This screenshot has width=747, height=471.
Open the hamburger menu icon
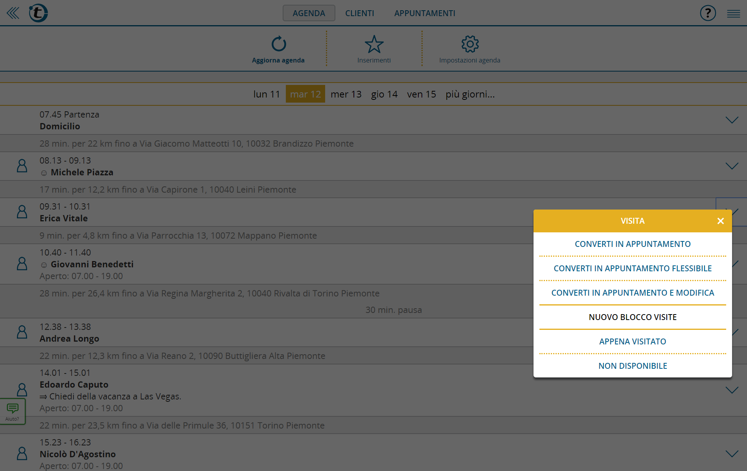[733, 13]
